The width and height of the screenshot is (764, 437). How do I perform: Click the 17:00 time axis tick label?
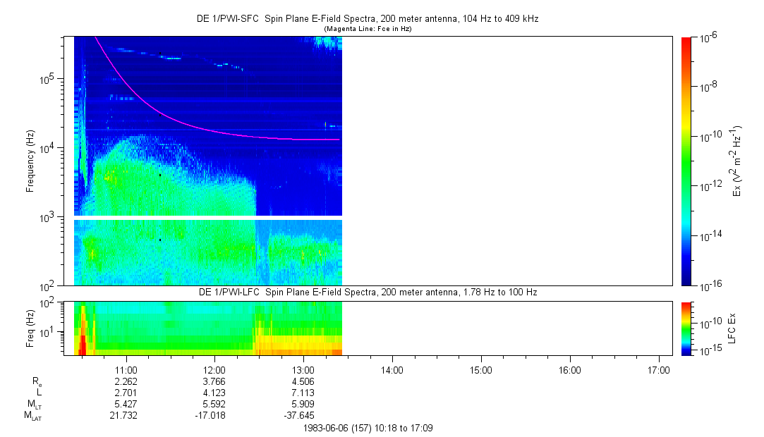click(658, 370)
